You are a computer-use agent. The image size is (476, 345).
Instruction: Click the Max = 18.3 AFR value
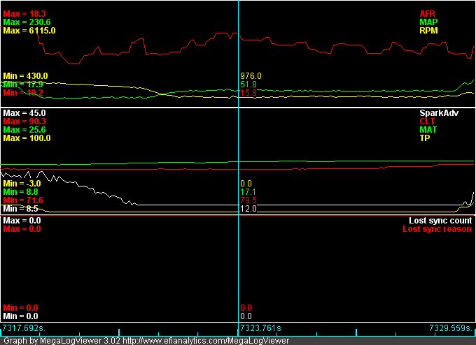point(24,13)
